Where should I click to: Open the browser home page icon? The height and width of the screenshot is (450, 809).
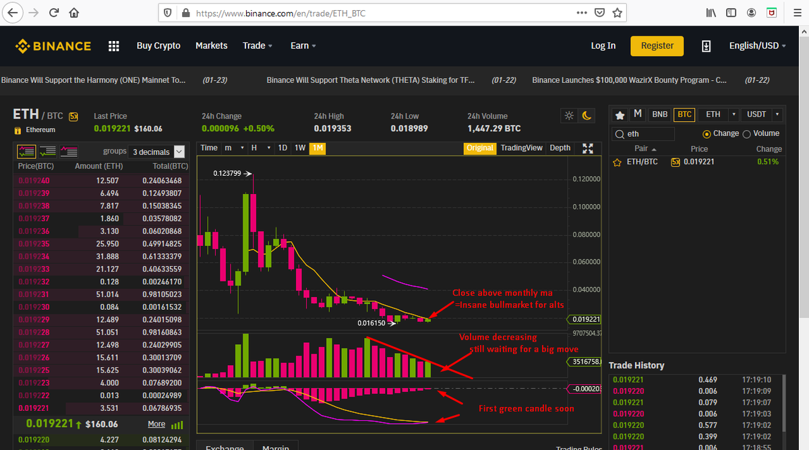point(74,13)
